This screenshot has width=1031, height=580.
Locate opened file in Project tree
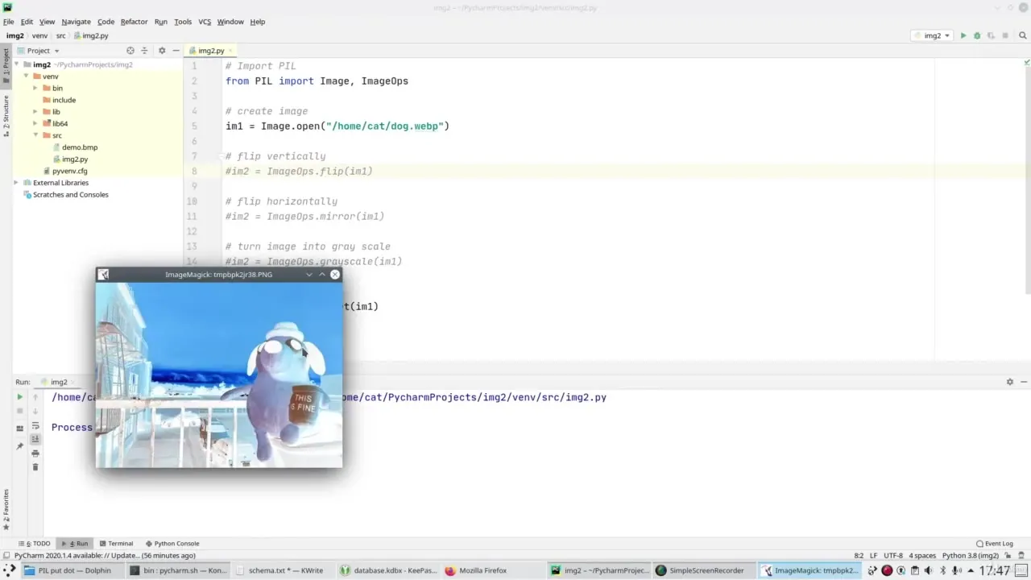pos(130,51)
